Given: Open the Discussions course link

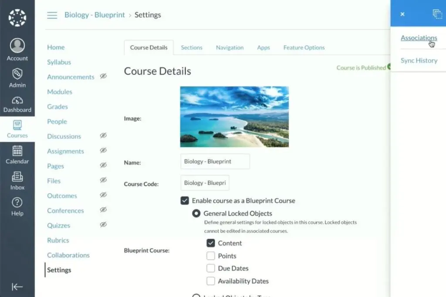Looking at the screenshot, I should pos(64,136).
